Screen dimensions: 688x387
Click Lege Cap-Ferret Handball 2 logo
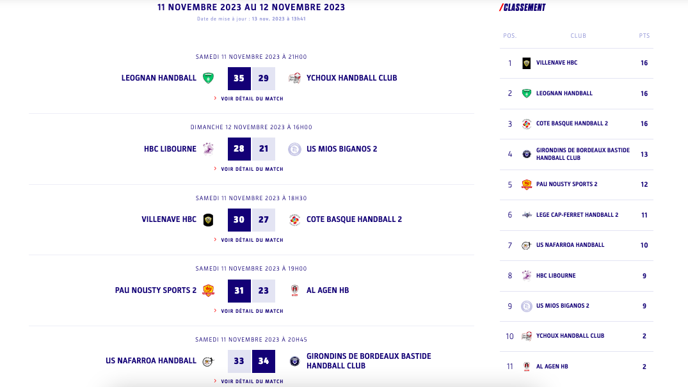click(527, 215)
